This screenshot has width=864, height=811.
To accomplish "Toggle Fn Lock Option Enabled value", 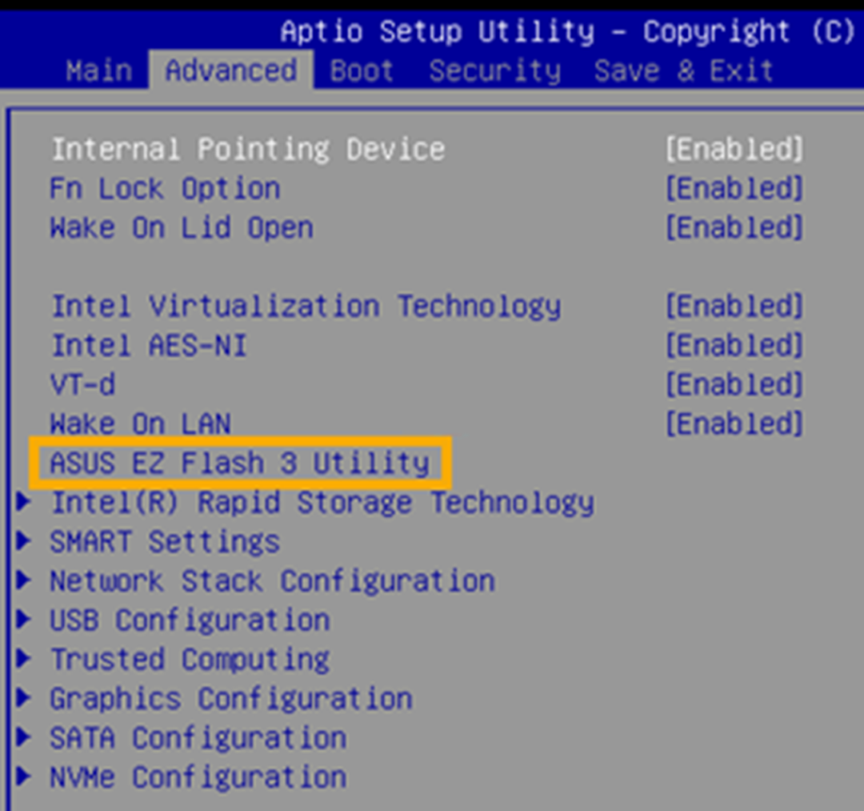I will point(734,188).
